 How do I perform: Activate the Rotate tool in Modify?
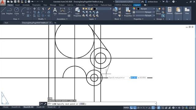[39, 9]
